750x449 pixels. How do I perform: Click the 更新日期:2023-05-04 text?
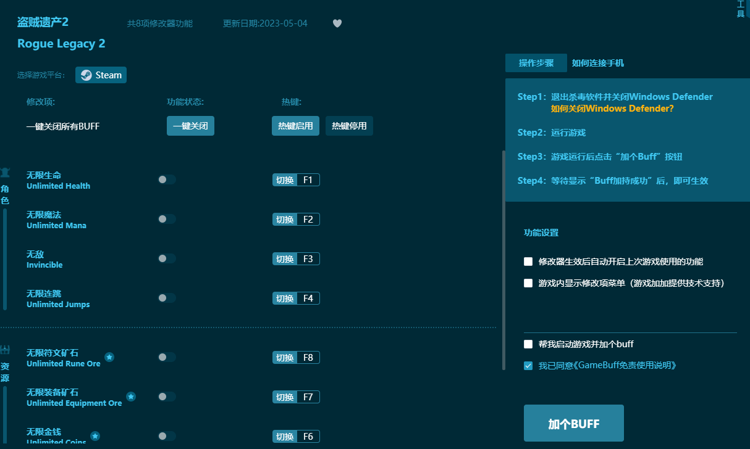click(x=265, y=23)
